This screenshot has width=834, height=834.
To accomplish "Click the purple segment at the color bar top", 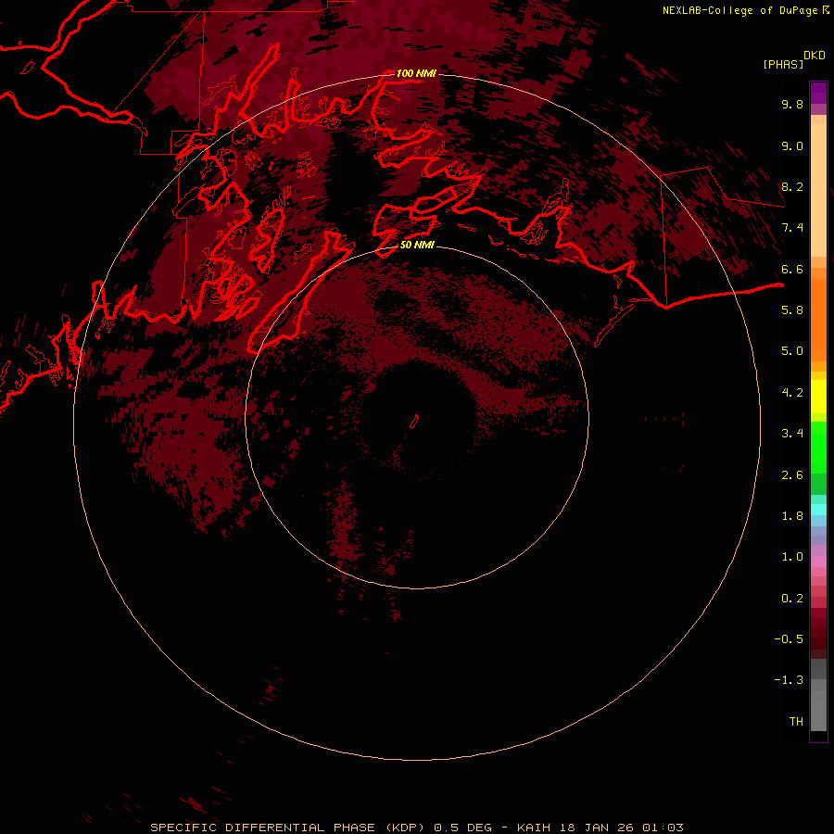I will pyautogui.click(x=818, y=93).
